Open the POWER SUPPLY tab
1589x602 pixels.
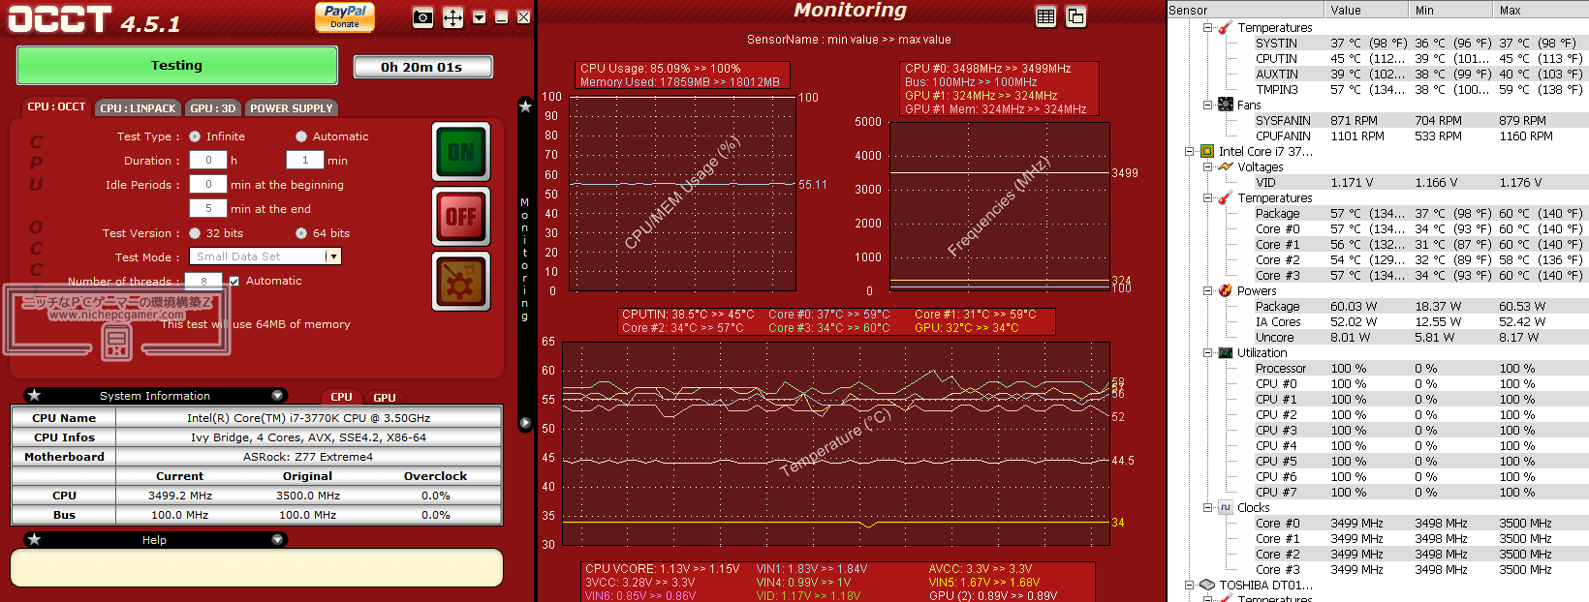291,108
